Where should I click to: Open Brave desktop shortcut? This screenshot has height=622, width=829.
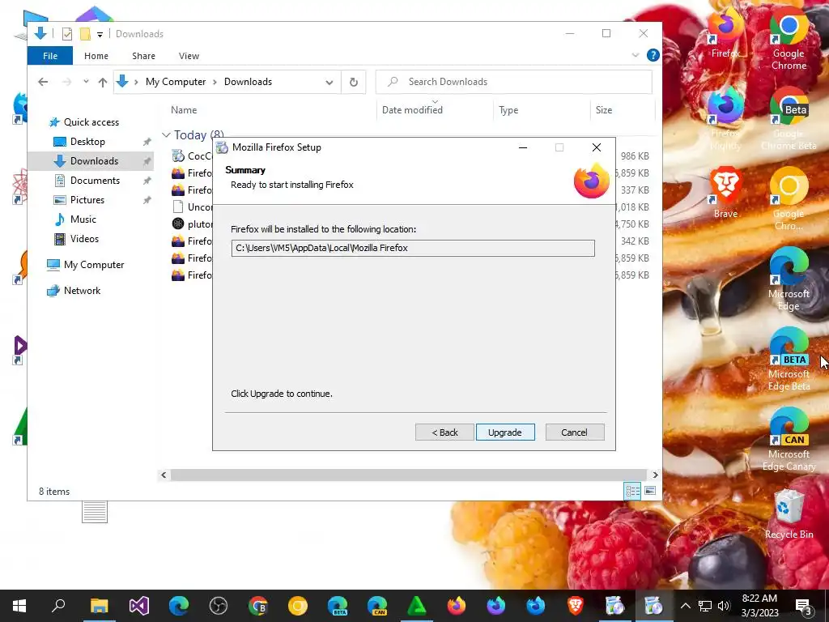(725, 193)
